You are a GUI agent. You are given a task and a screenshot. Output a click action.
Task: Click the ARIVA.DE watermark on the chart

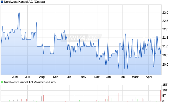pyautogui.click(x=81, y=38)
